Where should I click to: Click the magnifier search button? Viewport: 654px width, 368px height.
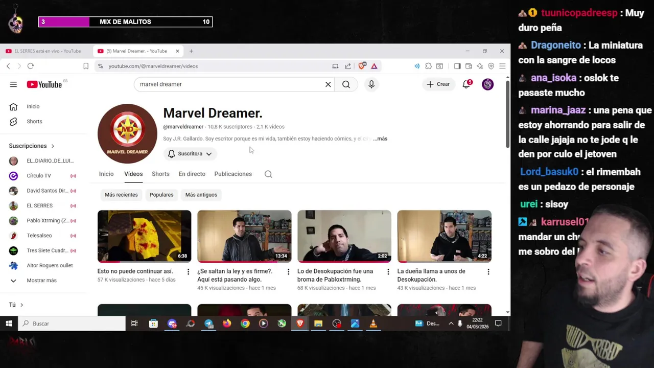point(346,84)
